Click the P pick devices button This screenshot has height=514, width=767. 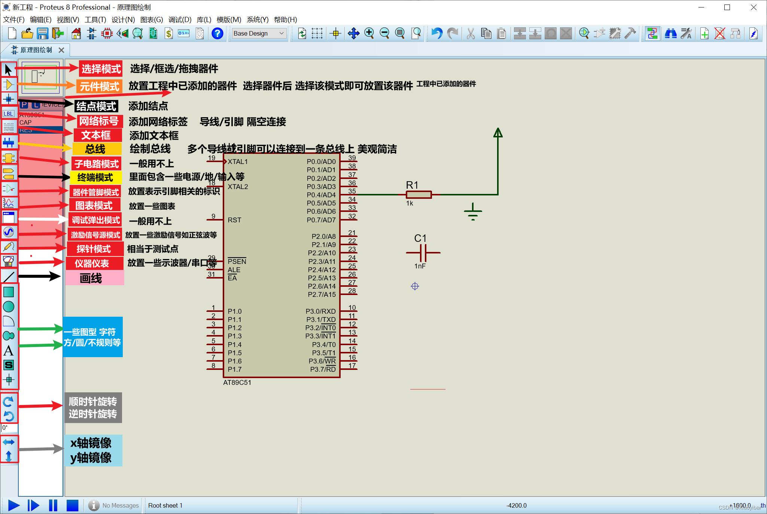coord(24,104)
